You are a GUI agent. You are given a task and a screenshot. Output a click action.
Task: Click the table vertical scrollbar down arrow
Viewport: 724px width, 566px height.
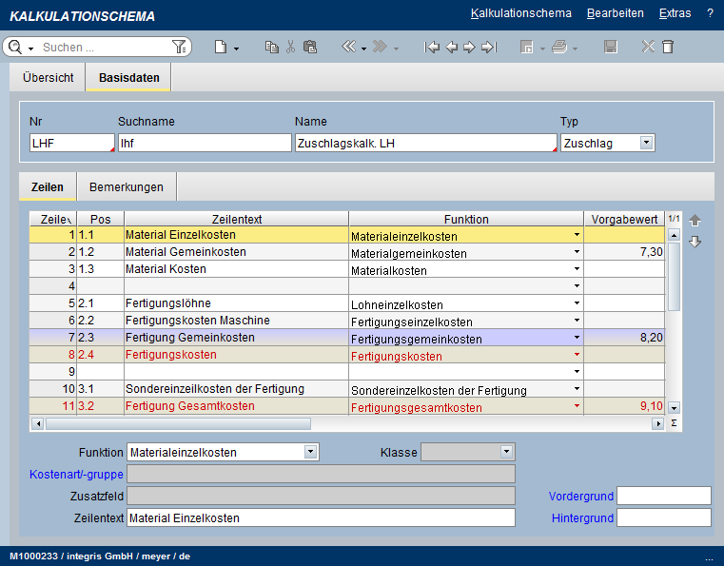pyautogui.click(x=674, y=408)
